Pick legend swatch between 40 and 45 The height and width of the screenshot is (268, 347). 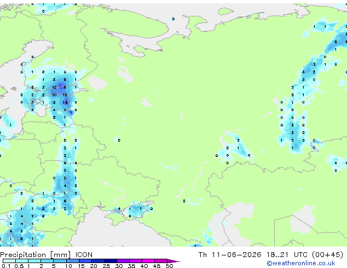[x=148, y=261]
